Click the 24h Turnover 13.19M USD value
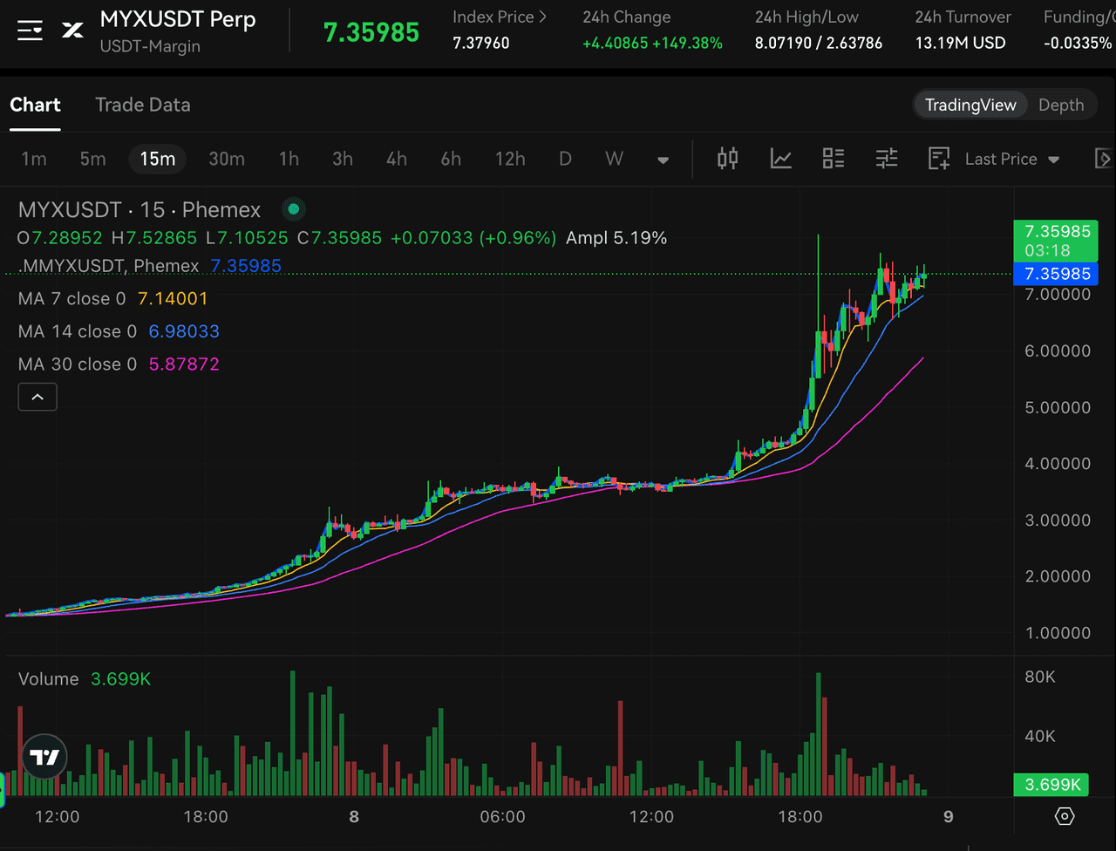Viewport: 1116px width, 851px height. (960, 43)
